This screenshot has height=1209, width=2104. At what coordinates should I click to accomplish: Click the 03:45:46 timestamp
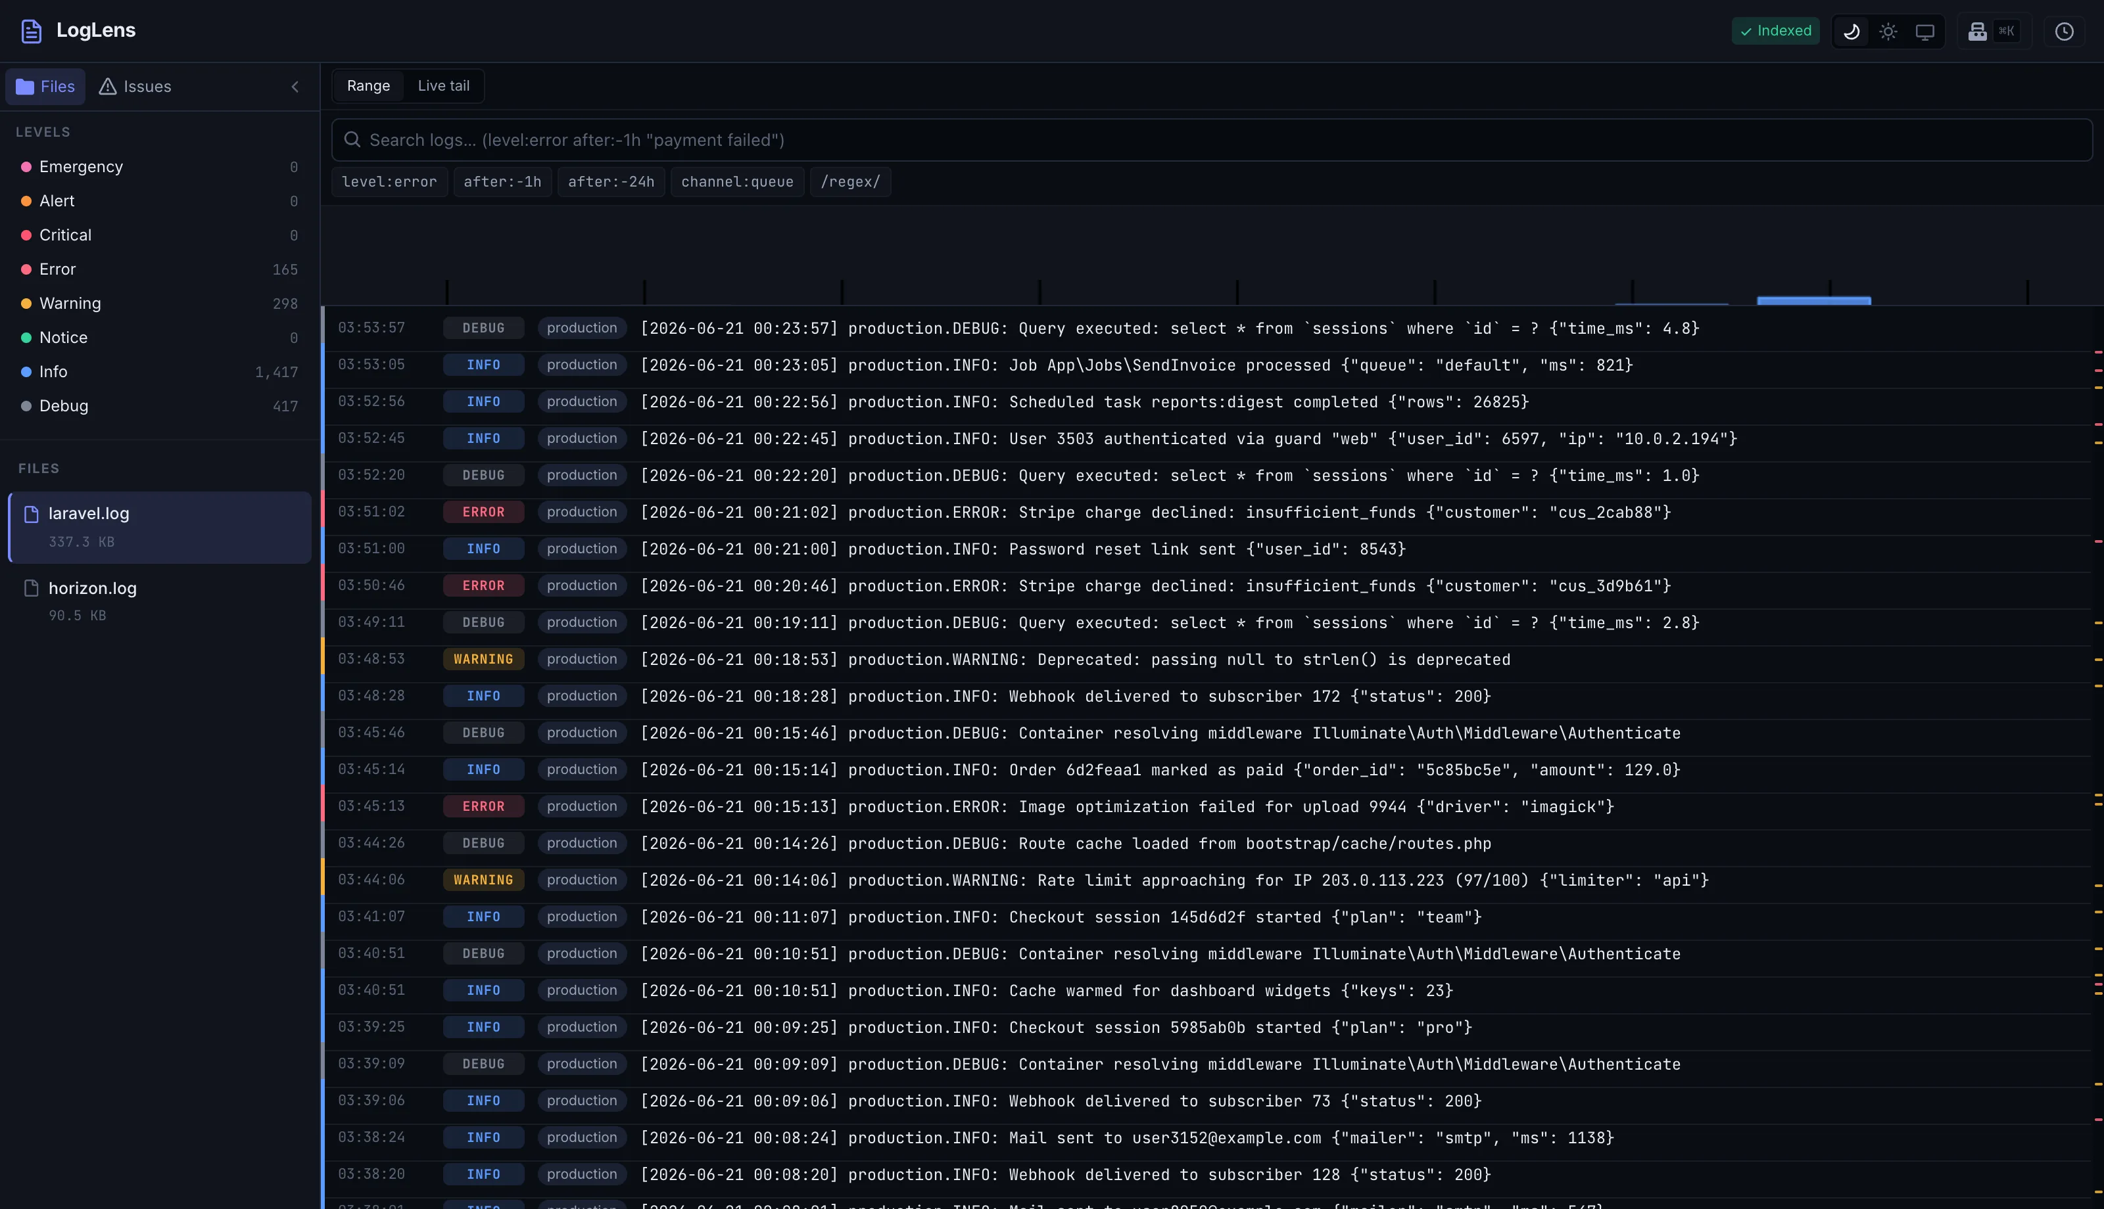(371, 733)
